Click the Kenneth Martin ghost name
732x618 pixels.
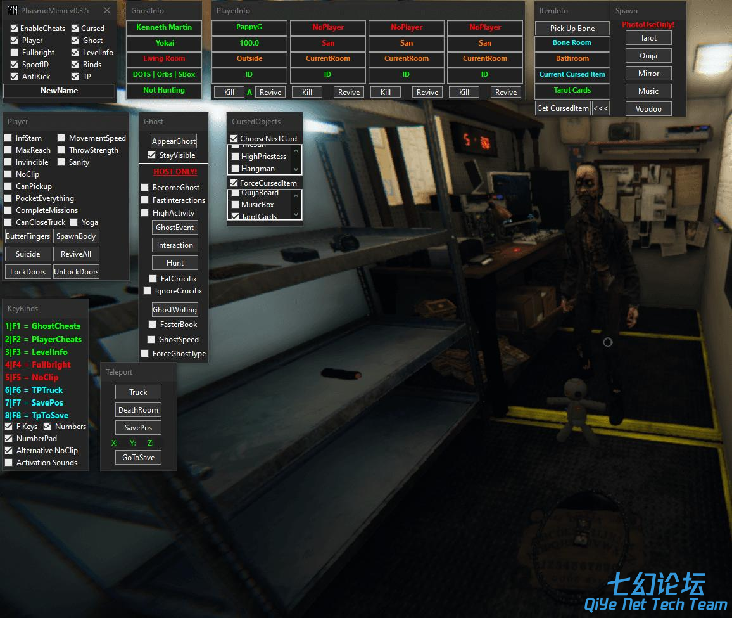[164, 28]
